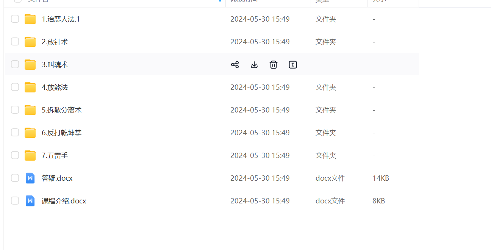Rename the 3.叫魂术 folder
This screenshot has width=491, height=250.
[293, 65]
